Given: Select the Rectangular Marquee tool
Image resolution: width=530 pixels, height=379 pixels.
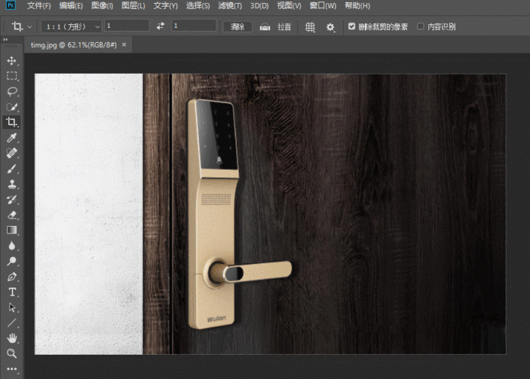Looking at the screenshot, I should 12,76.
